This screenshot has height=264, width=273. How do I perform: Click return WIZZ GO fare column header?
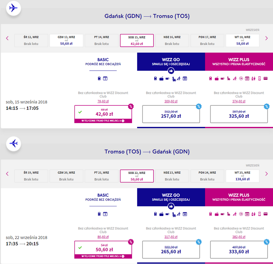tap(171, 197)
